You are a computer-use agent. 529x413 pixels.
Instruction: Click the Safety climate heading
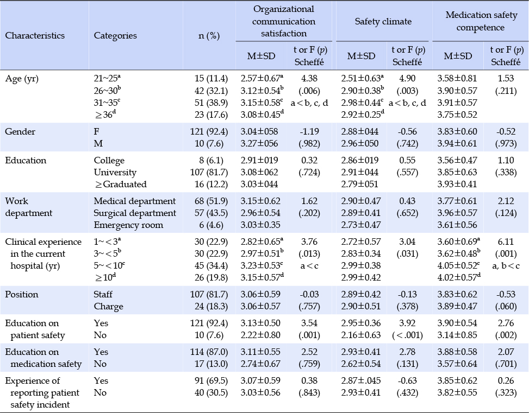click(x=383, y=22)
